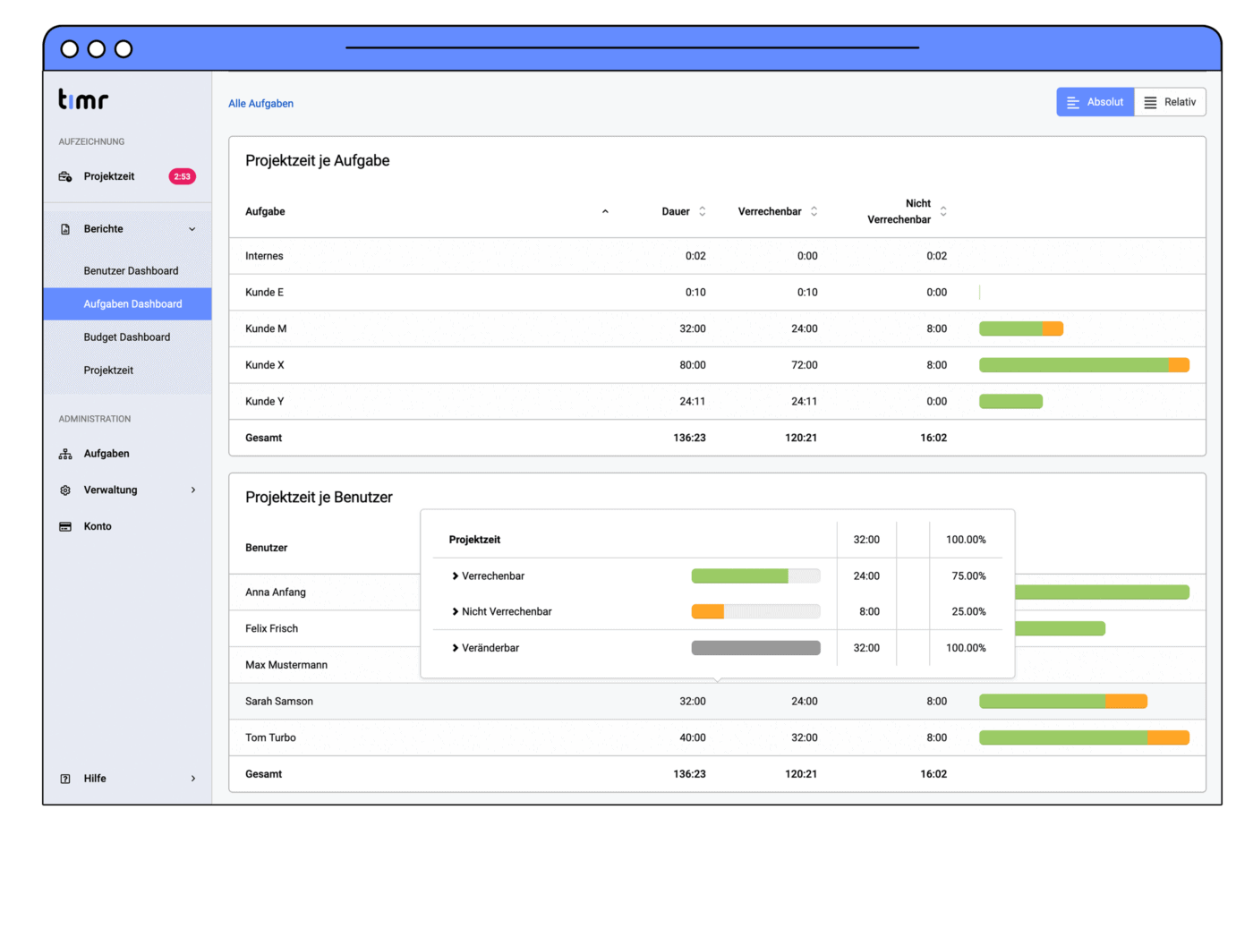Sort by Nicht Verrechenbar column arrows
The height and width of the screenshot is (946, 1253).
coord(943,212)
